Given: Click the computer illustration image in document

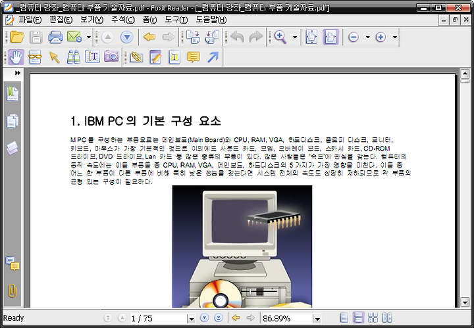Looking at the screenshot, I should tap(242, 246).
